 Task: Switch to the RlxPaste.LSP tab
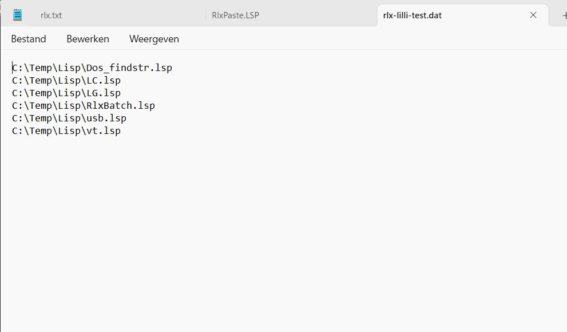(x=235, y=15)
